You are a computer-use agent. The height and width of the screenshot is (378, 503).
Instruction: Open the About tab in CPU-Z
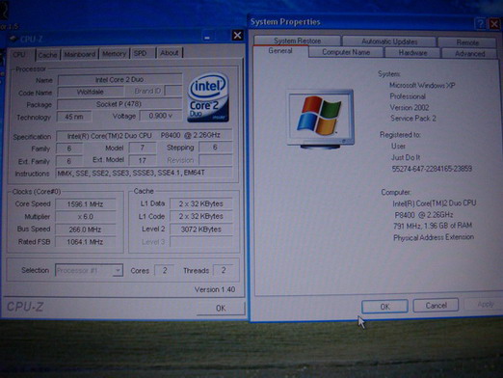[170, 53]
